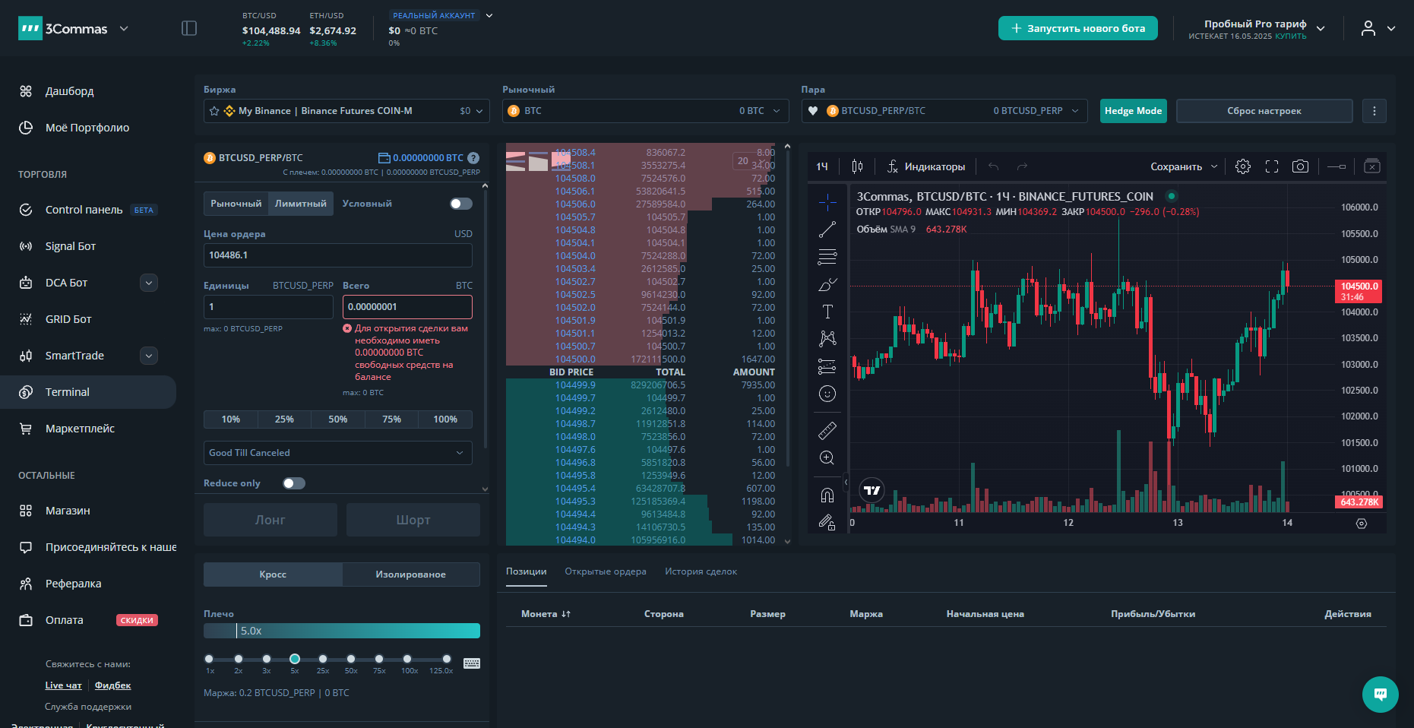Image resolution: width=1414 pixels, height=728 pixels.
Task: Switch to Positions (Позиции) tab
Action: coord(527,571)
